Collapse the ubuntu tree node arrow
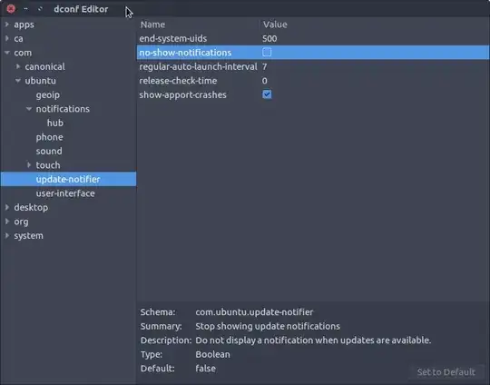This screenshot has height=385, width=490. tap(18, 81)
